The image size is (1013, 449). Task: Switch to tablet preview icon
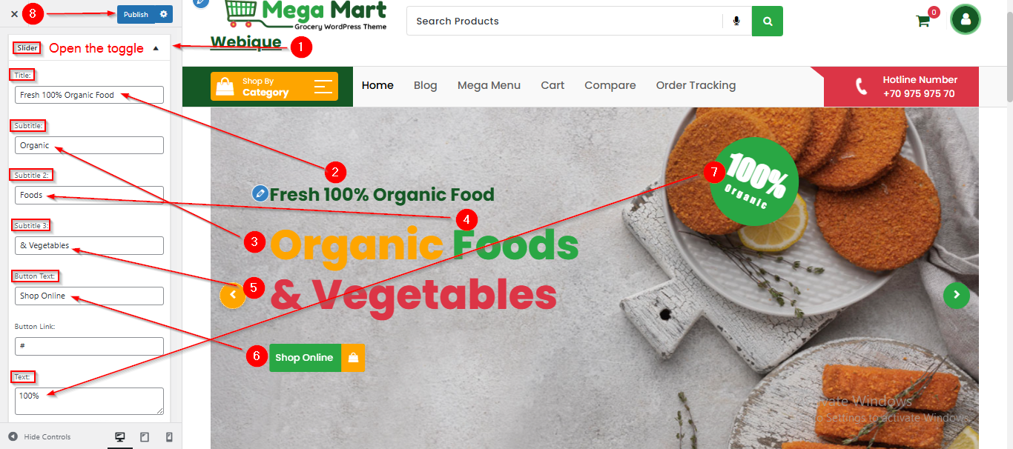pyautogui.click(x=145, y=437)
